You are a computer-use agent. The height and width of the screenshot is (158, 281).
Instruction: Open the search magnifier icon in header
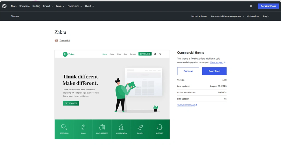click(x=251, y=6)
